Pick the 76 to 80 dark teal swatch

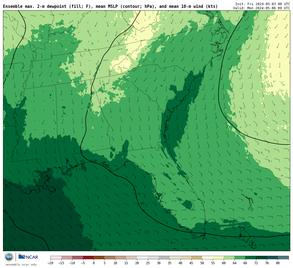[x=272, y=258]
